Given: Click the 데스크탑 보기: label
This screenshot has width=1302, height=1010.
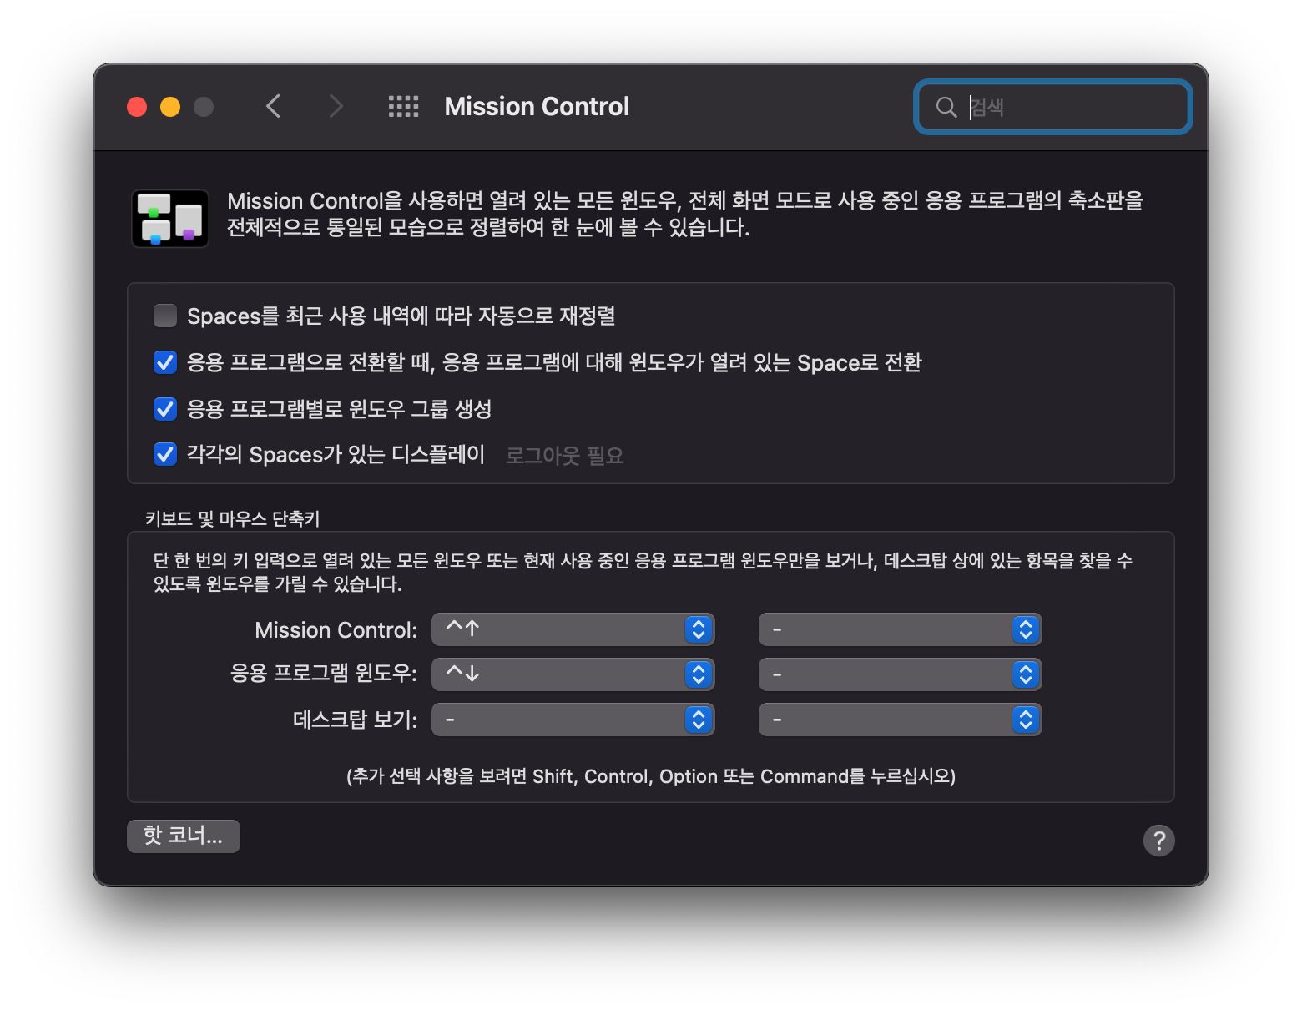Looking at the screenshot, I should point(355,720).
